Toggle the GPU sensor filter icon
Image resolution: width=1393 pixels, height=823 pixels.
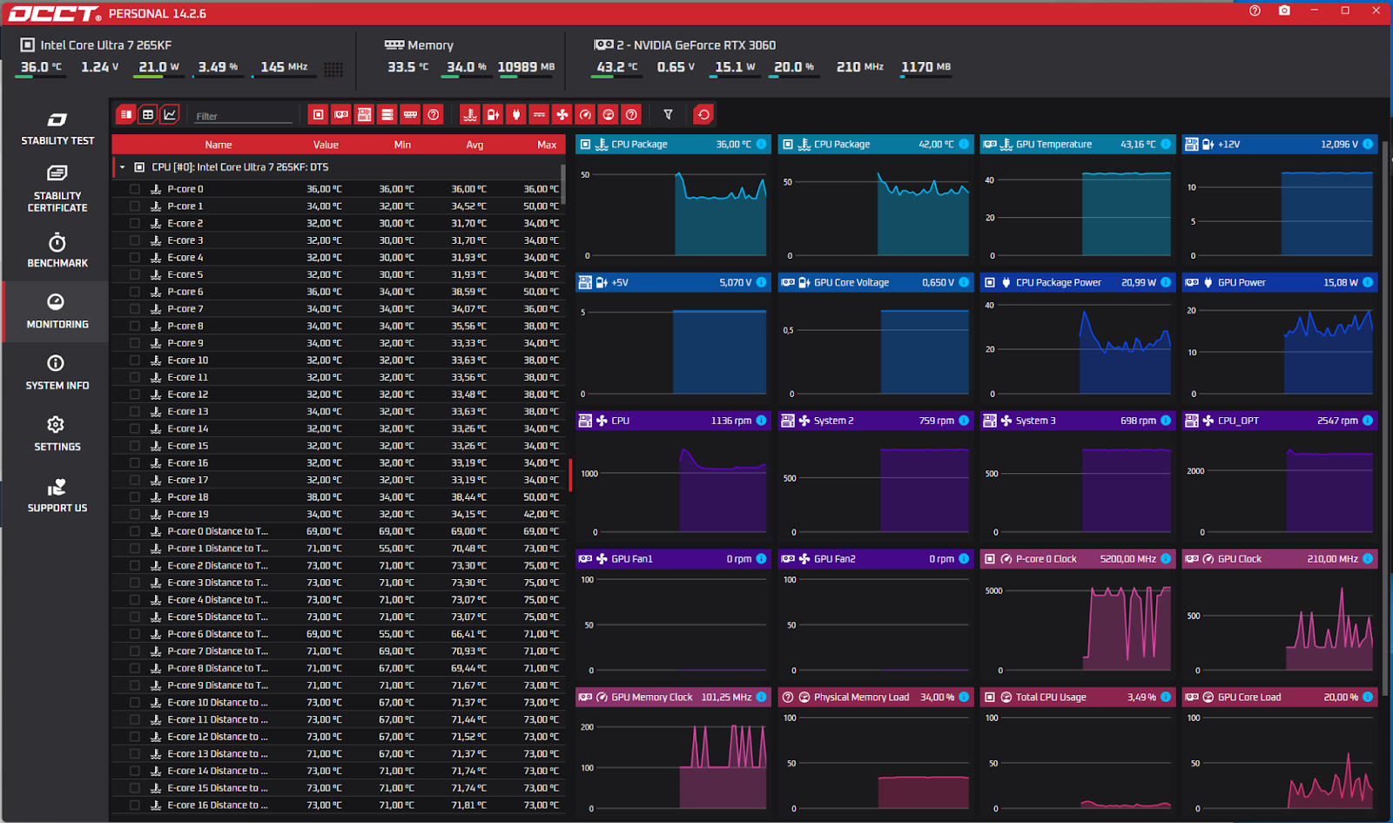(x=341, y=114)
